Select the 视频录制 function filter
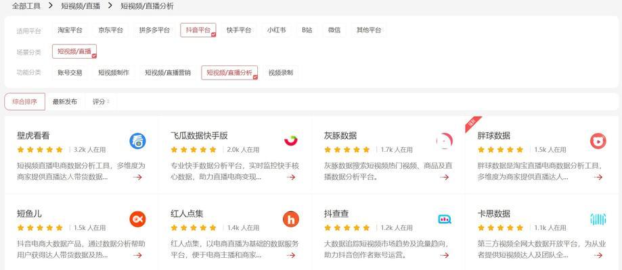 click(x=281, y=73)
